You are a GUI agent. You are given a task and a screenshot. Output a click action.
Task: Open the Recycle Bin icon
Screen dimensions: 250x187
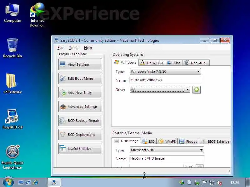(12, 48)
